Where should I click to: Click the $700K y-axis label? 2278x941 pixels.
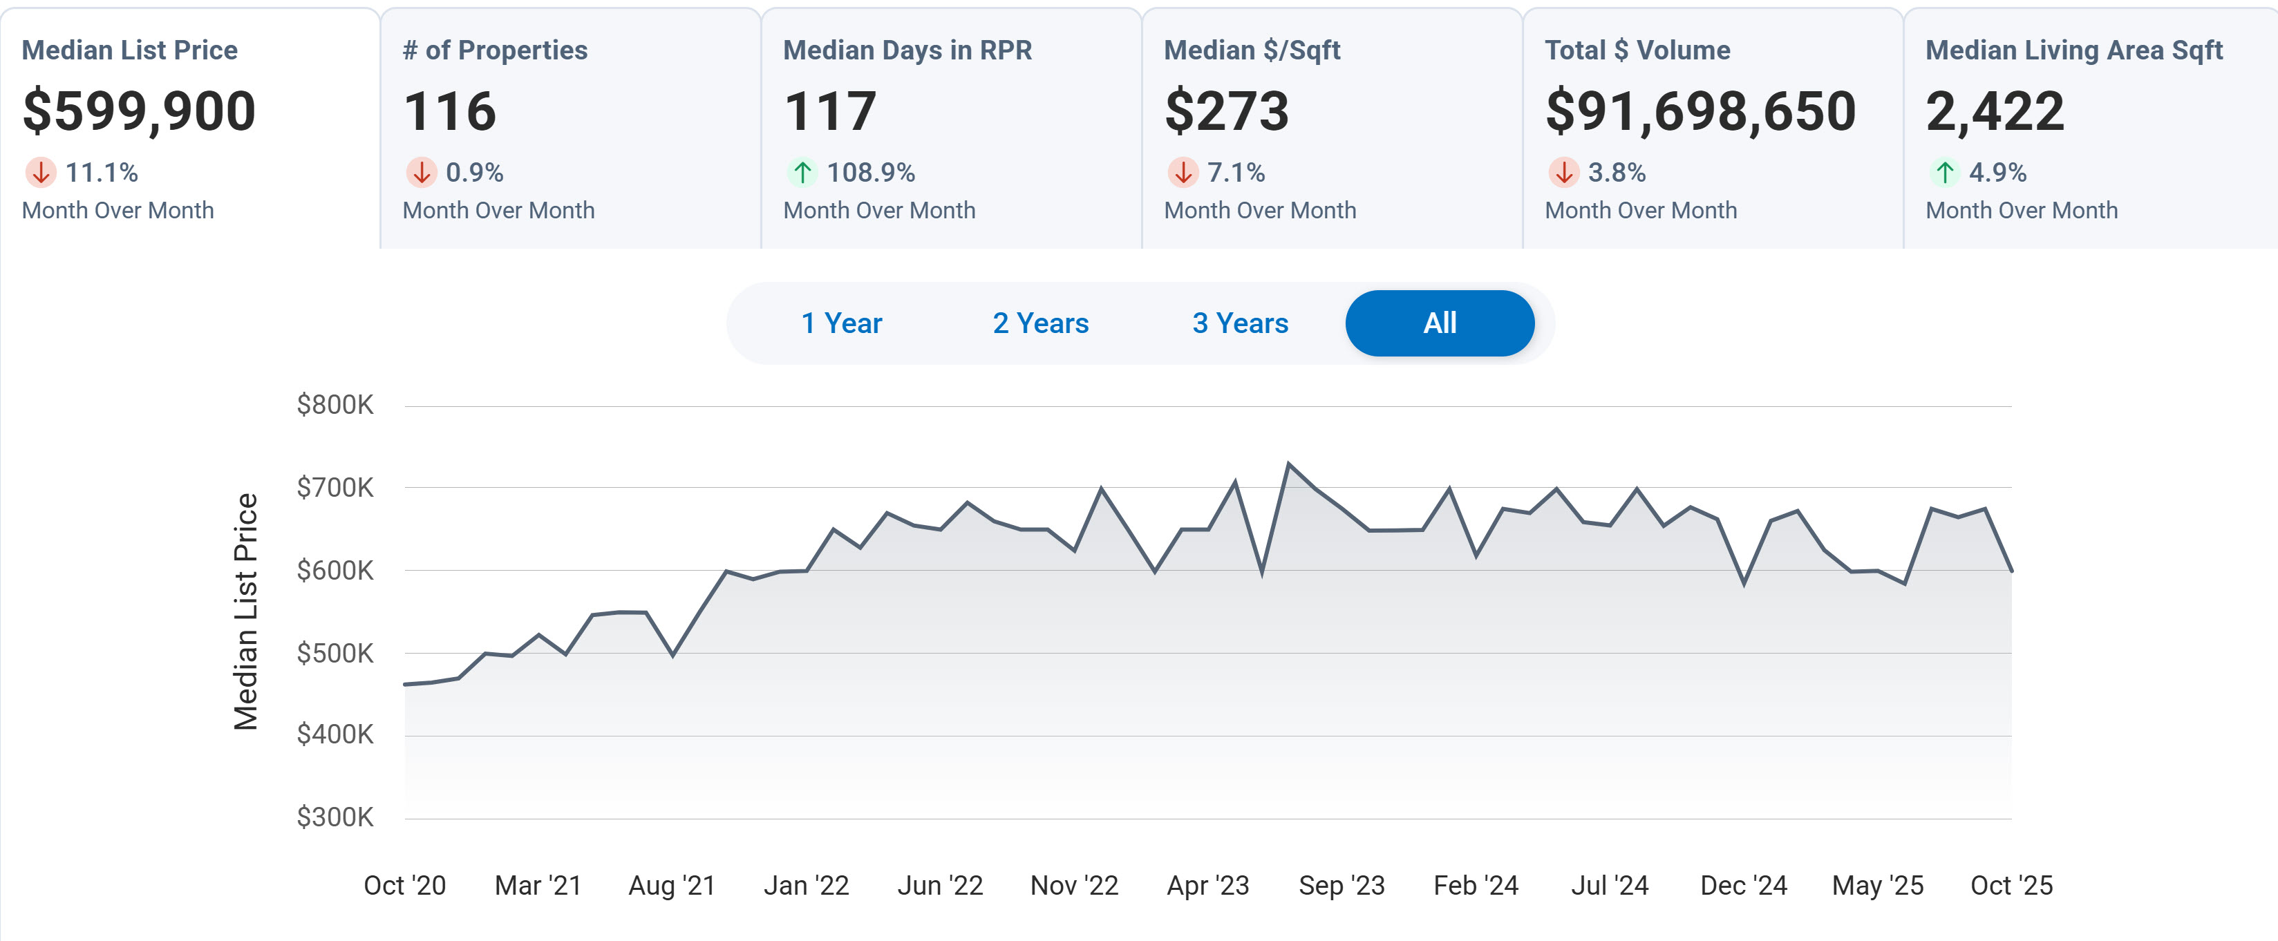(335, 487)
